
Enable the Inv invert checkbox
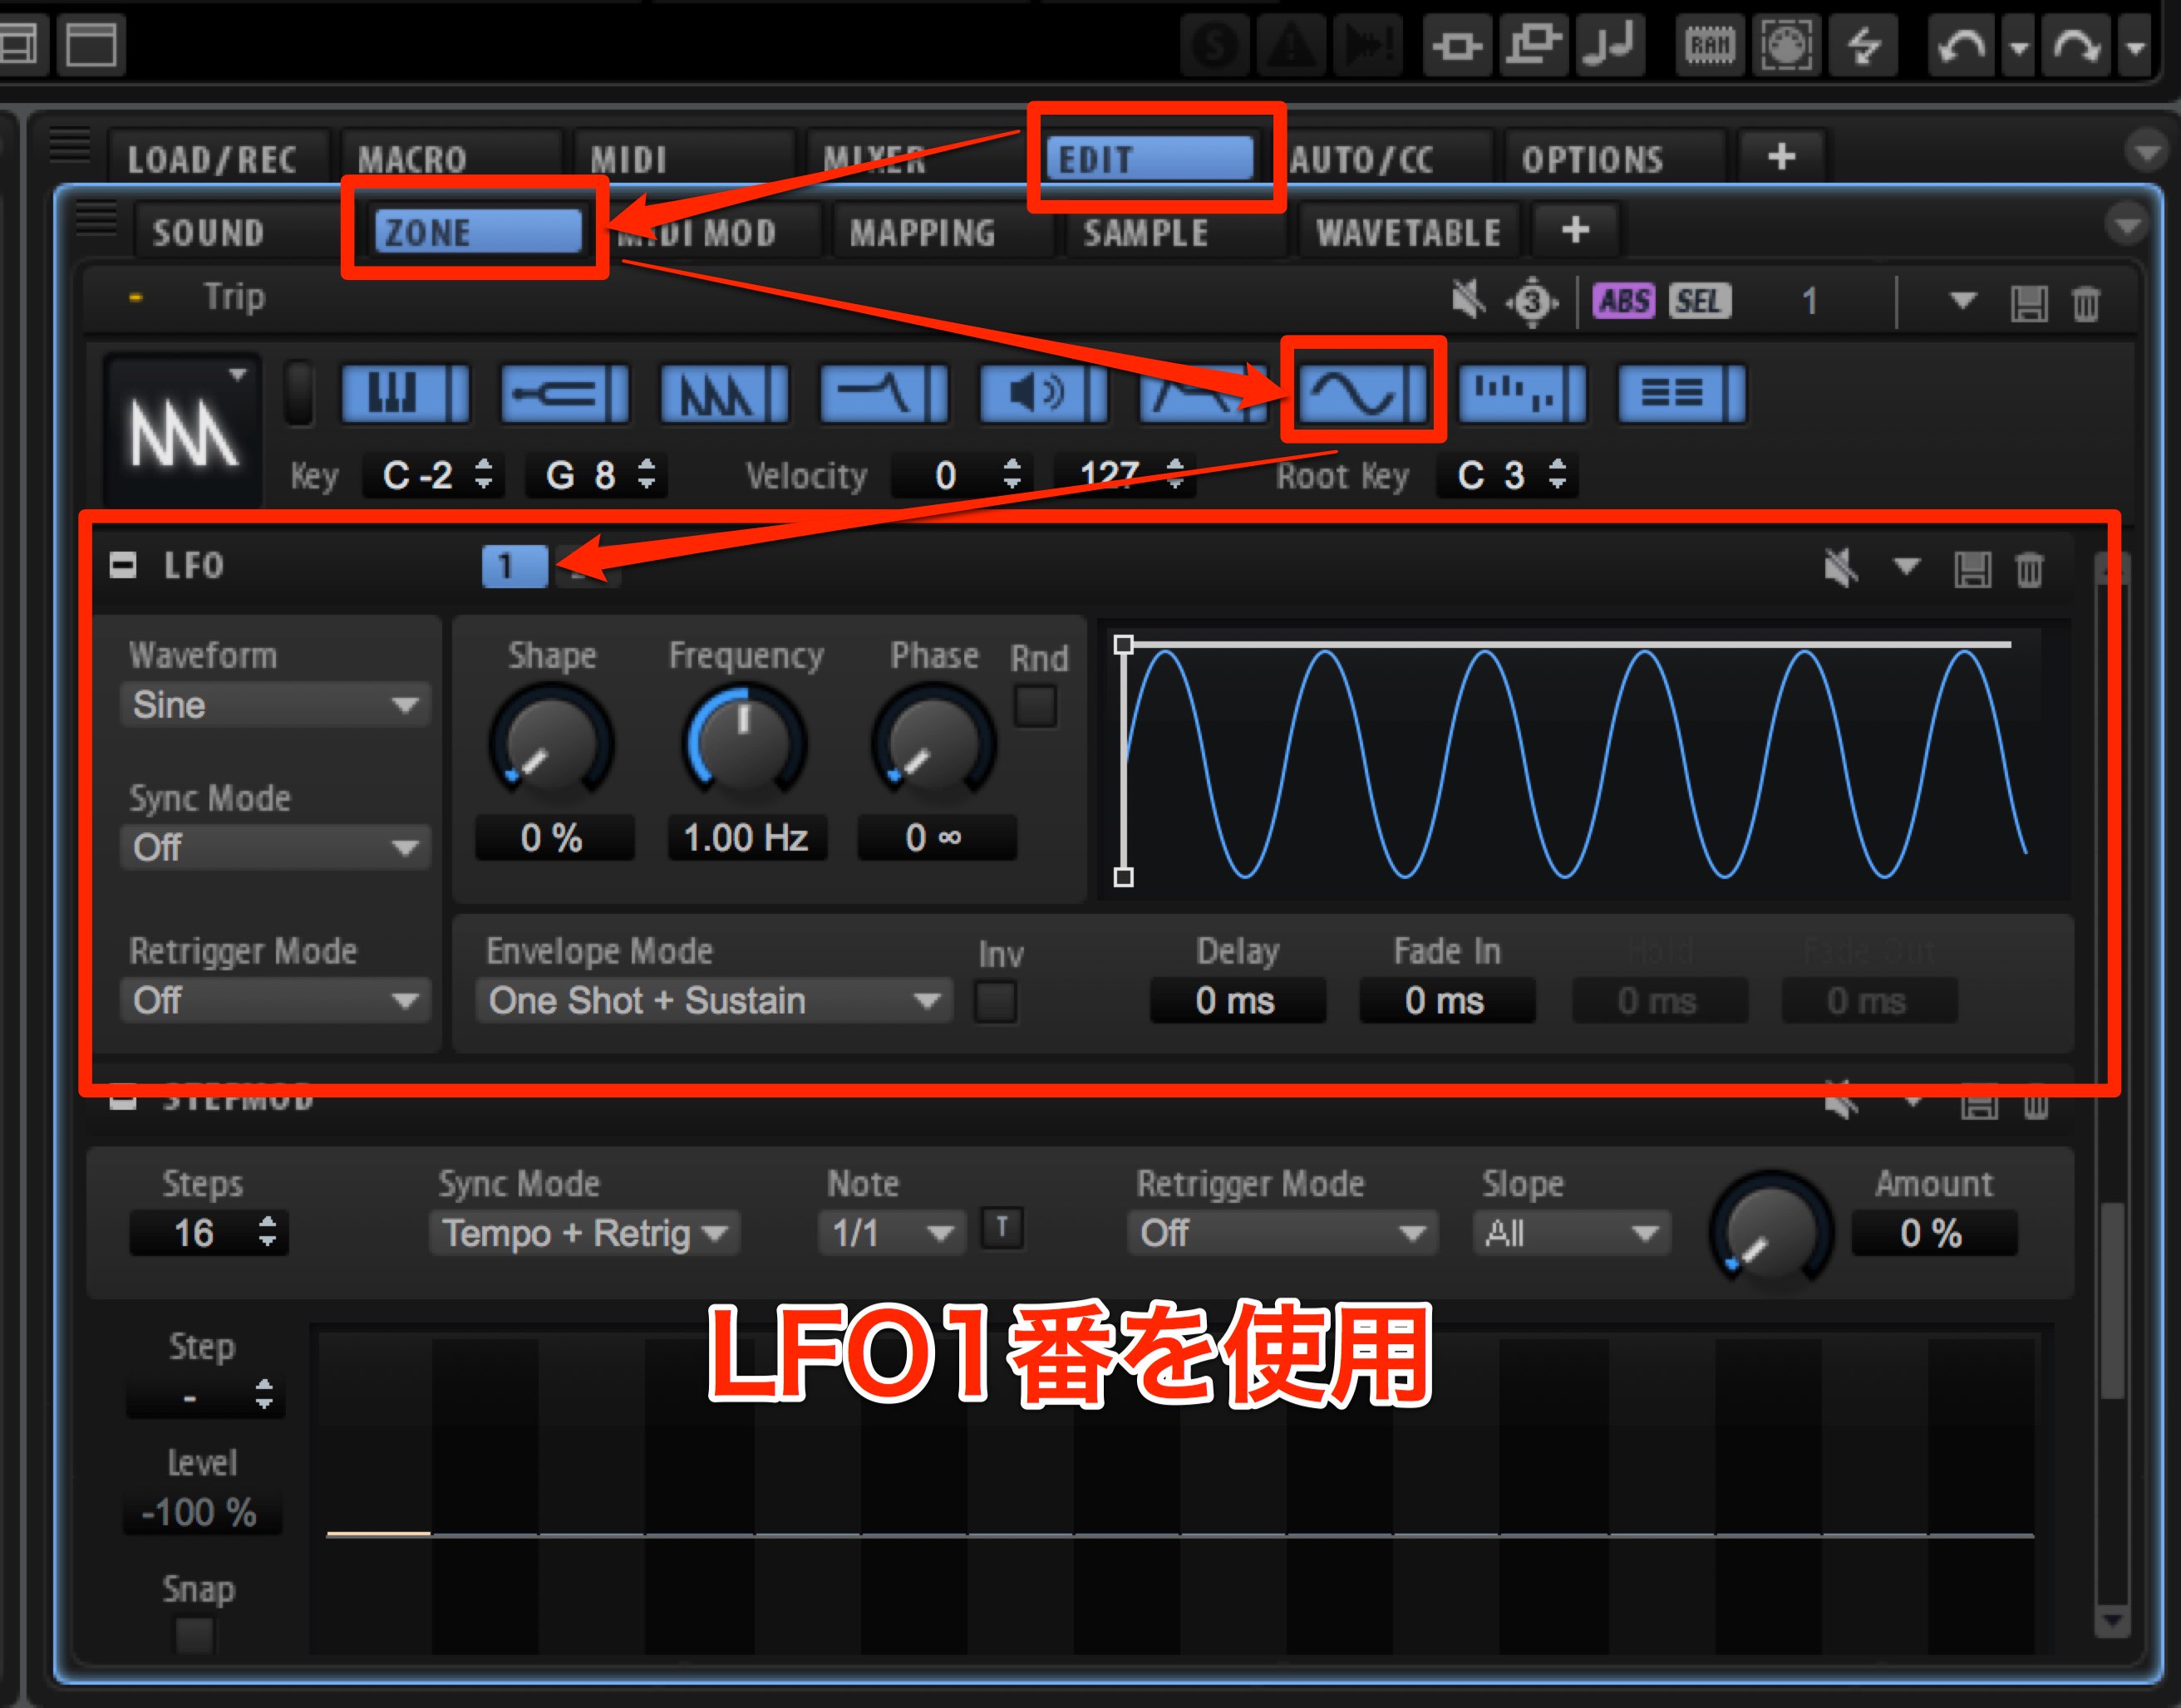click(997, 1001)
